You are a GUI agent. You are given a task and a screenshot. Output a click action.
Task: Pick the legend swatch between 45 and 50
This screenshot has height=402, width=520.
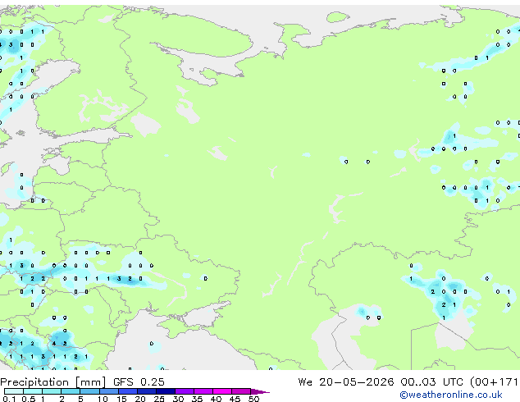point(241,391)
